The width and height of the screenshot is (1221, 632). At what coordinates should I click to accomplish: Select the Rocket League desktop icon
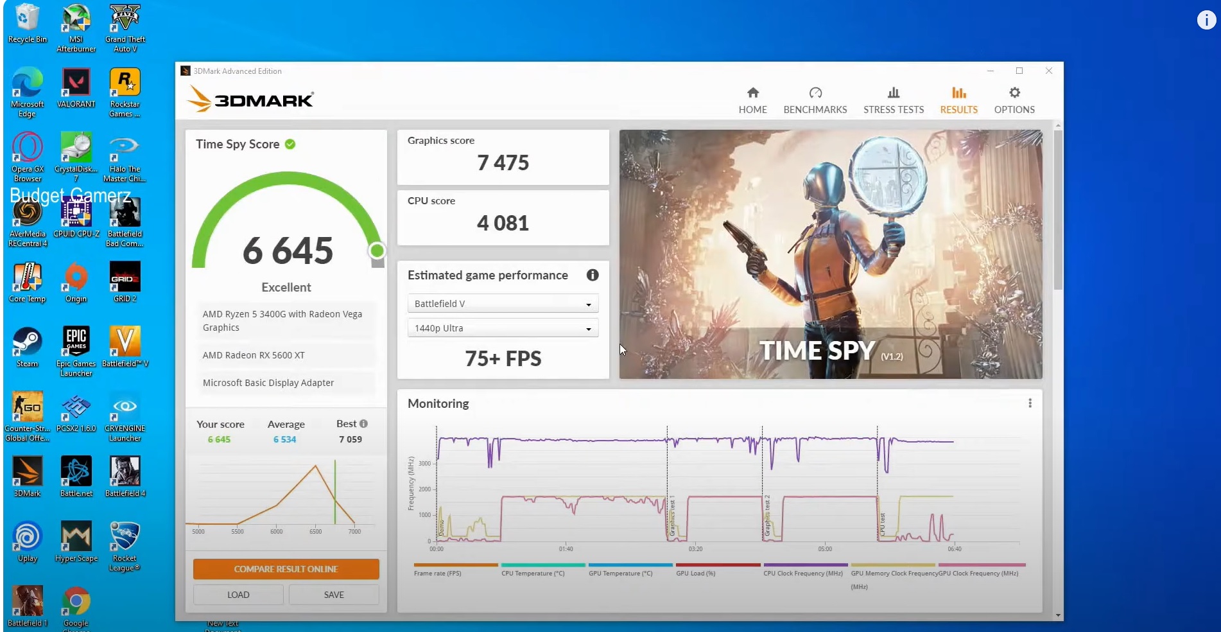click(x=125, y=547)
